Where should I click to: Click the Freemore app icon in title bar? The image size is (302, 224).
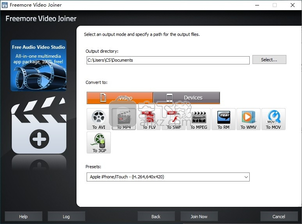pos(5,5)
